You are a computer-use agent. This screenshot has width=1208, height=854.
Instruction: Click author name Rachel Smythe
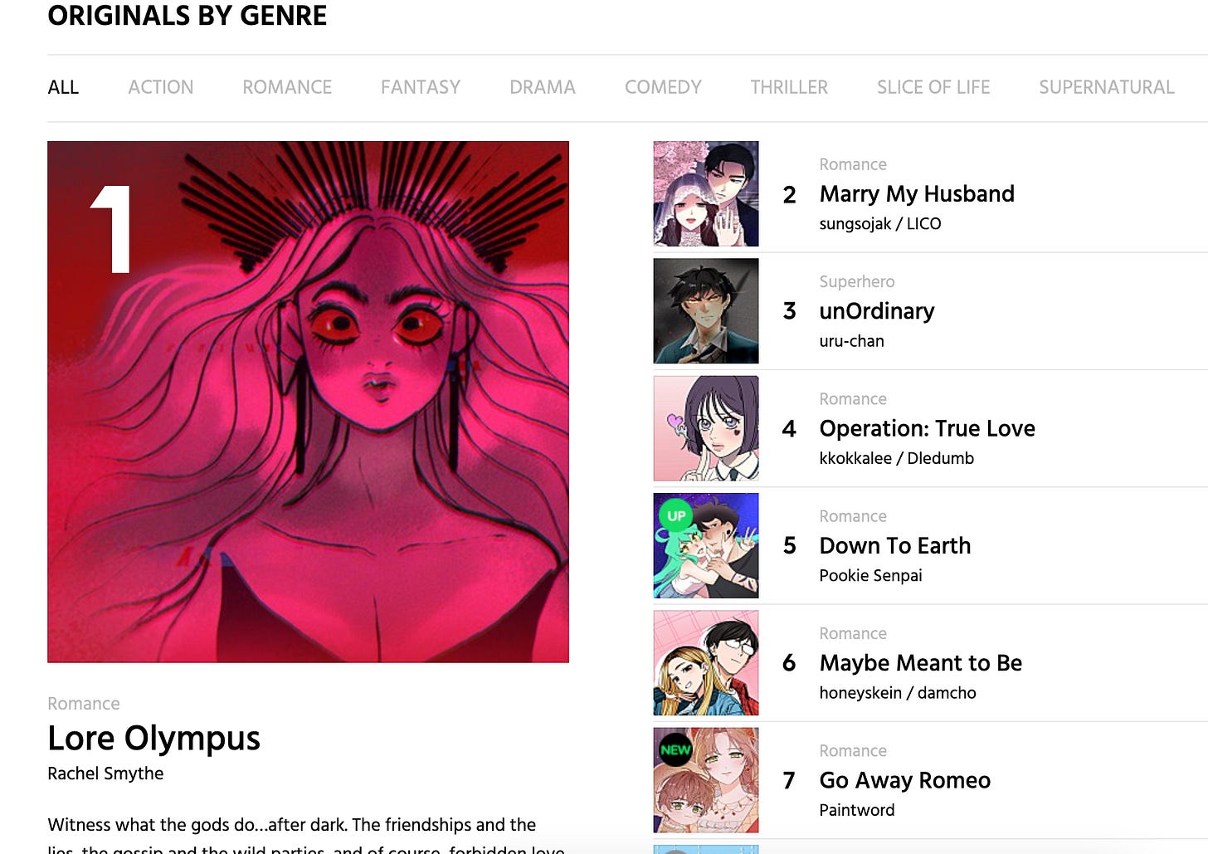[x=105, y=773]
